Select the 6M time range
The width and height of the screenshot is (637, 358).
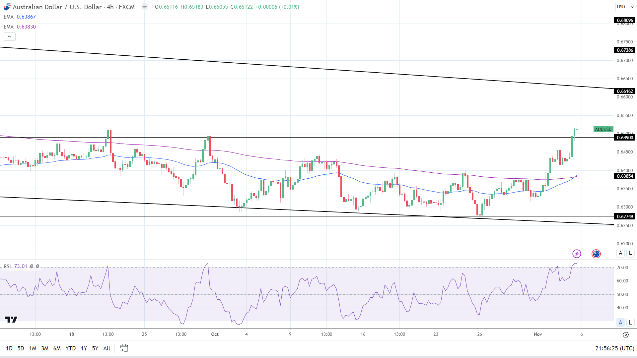(57, 348)
